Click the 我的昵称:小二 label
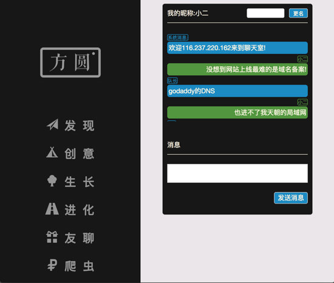This screenshot has height=283, width=334. click(x=188, y=13)
